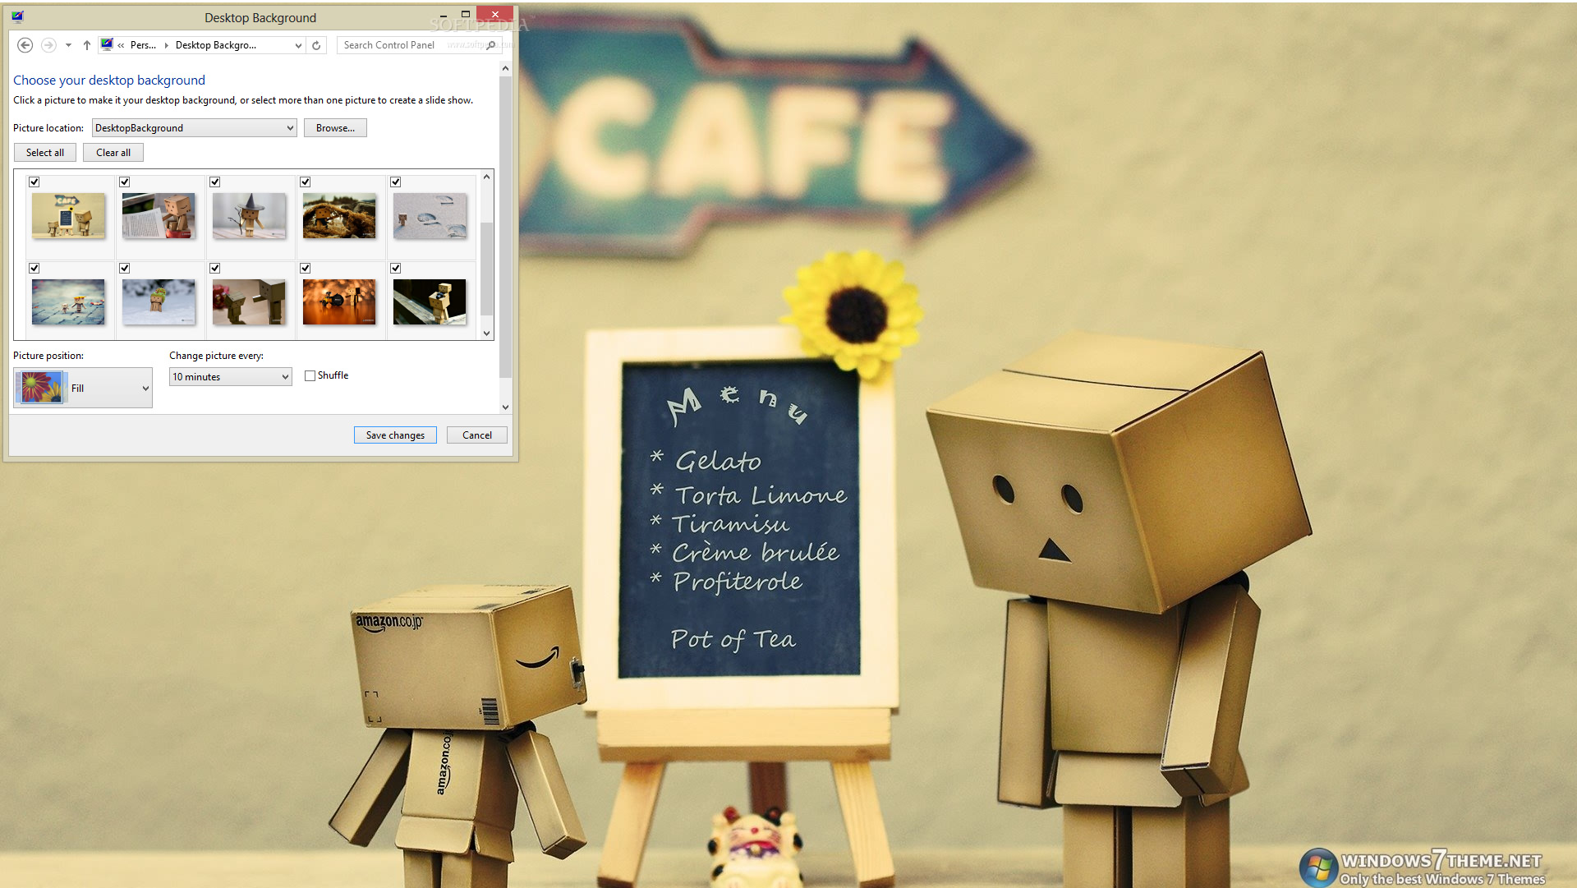Click the Clear all button
Image resolution: width=1577 pixels, height=888 pixels.
(113, 153)
